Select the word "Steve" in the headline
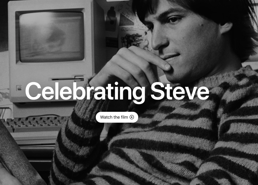The height and width of the screenshot is (185, 258). pyautogui.click(x=180, y=91)
